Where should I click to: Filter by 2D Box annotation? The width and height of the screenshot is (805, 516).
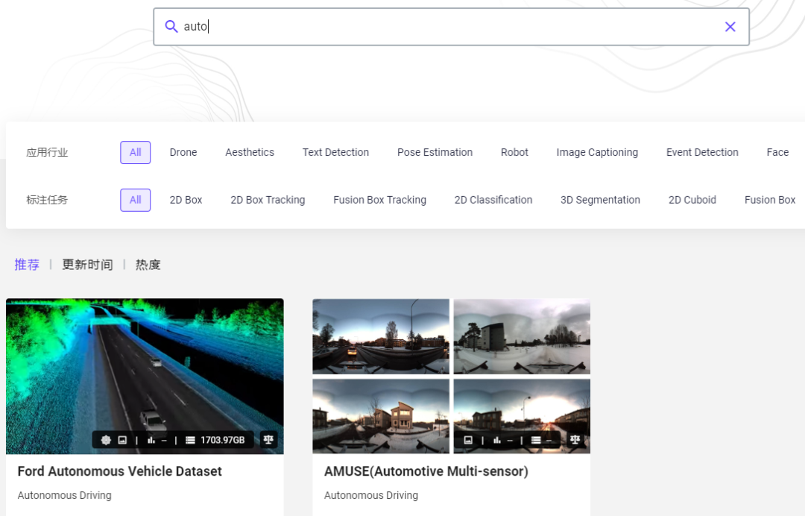click(x=186, y=201)
